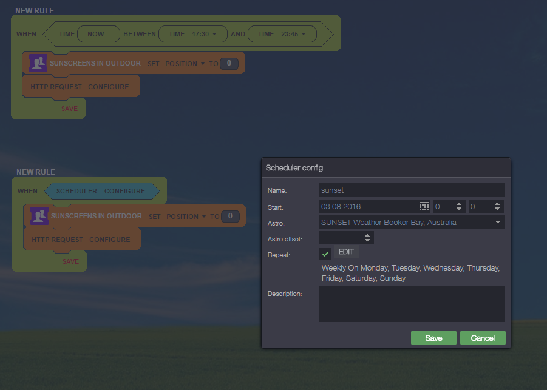Click EDIT next to Repeat
This screenshot has height=390, width=547.
(x=346, y=252)
